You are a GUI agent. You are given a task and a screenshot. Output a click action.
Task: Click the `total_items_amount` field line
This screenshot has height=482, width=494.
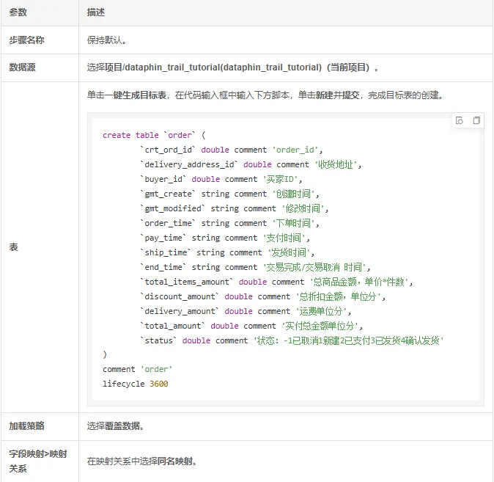[276, 282]
